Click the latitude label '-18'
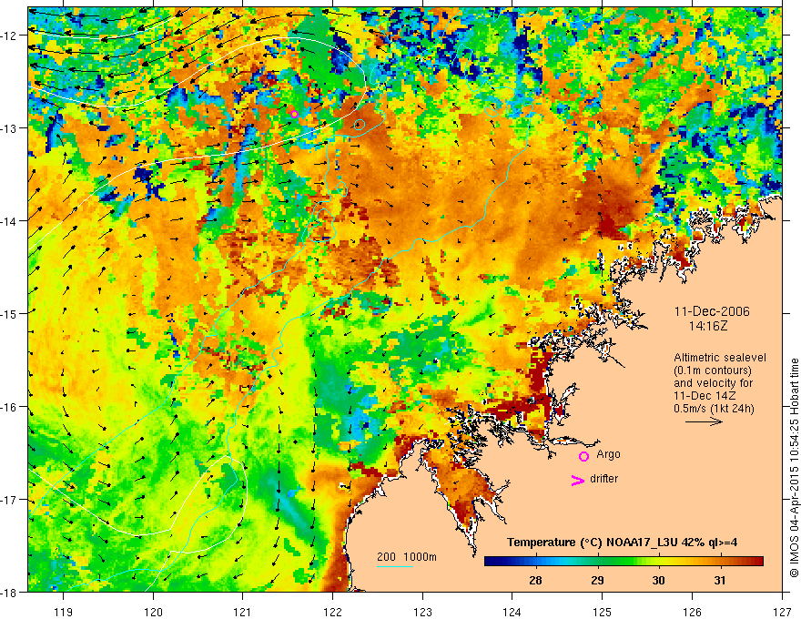The height and width of the screenshot is (619, 801). [9, 593]
